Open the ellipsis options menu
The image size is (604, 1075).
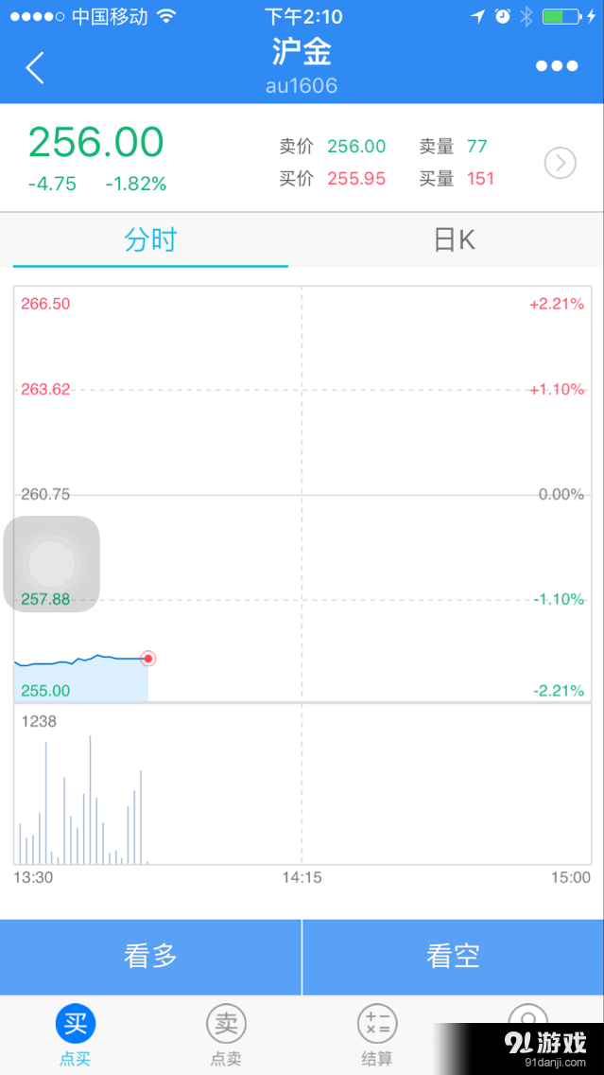[556, 65]
